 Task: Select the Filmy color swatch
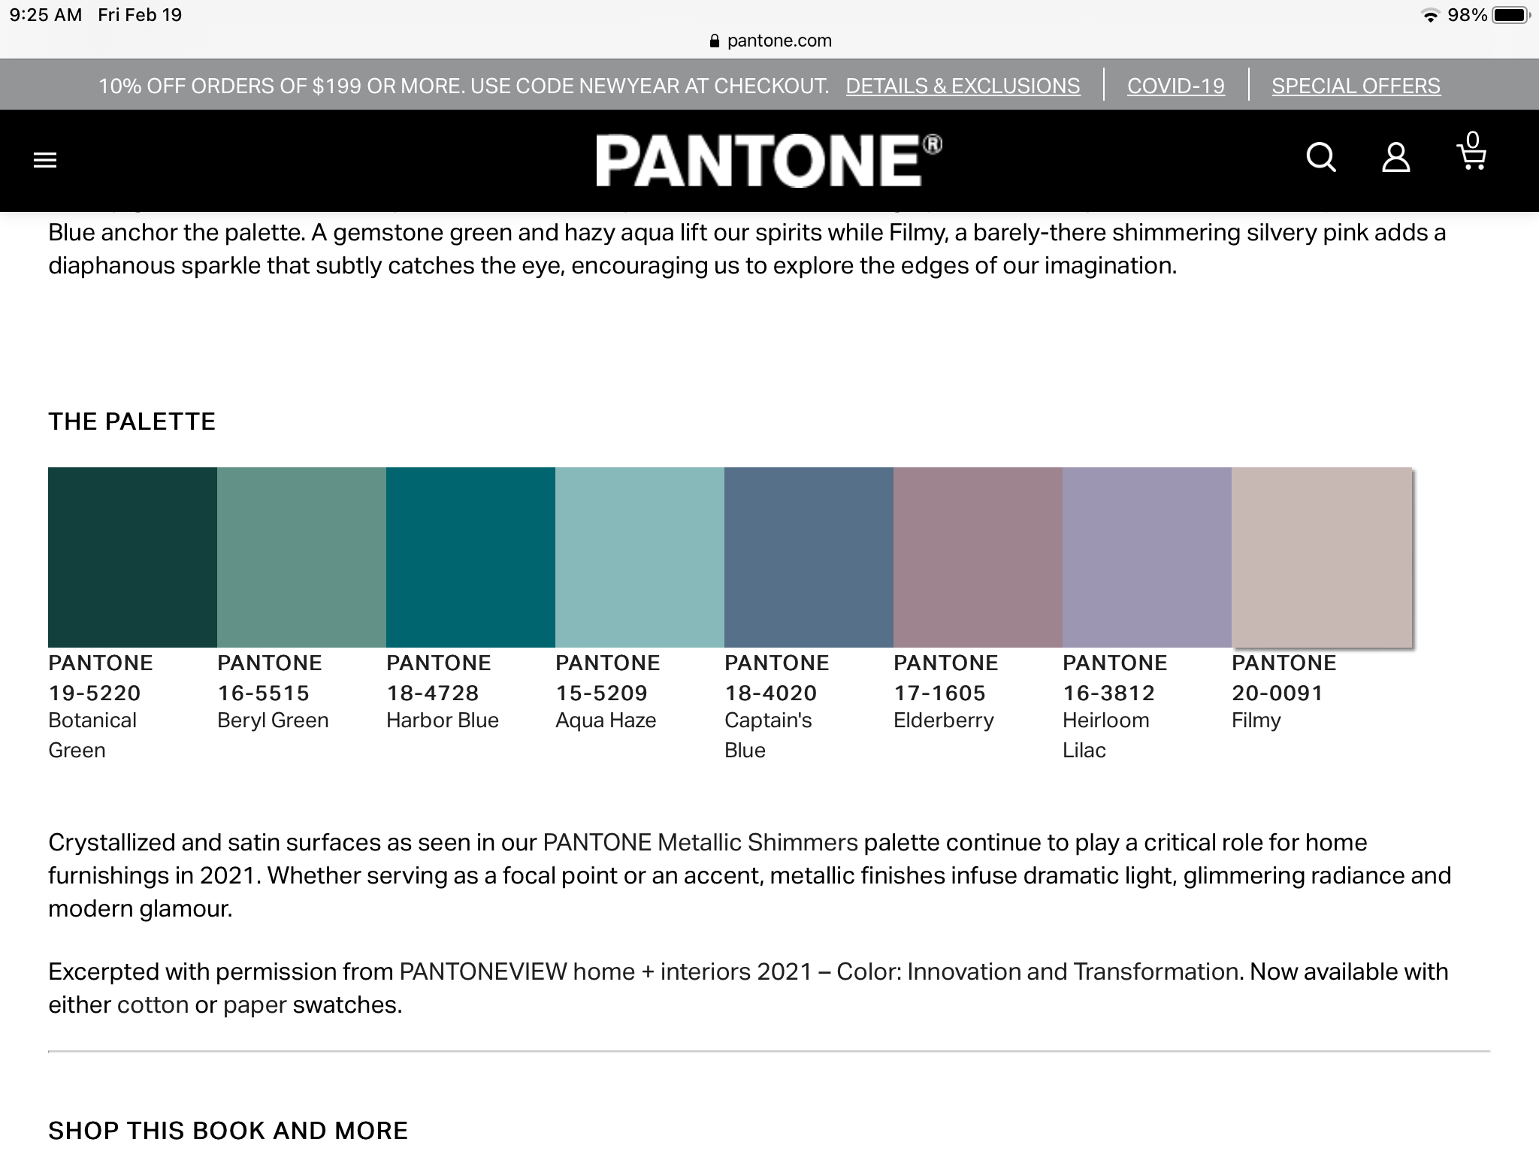1322,557
